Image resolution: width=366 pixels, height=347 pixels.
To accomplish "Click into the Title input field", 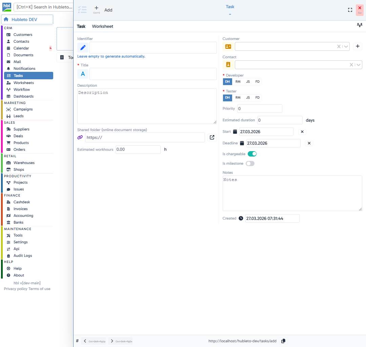I will click(153, 74).
